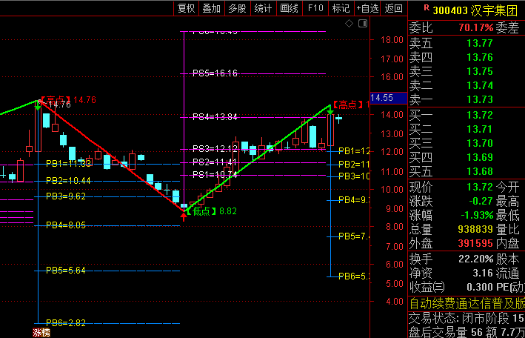
Task: Select the PS5=16.16 level line label
Action: click(x=215, y=73)
